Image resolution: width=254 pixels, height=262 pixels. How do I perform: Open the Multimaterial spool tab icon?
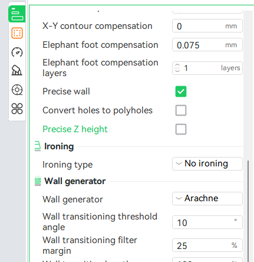pyautogui.click(x=17, y=90)
